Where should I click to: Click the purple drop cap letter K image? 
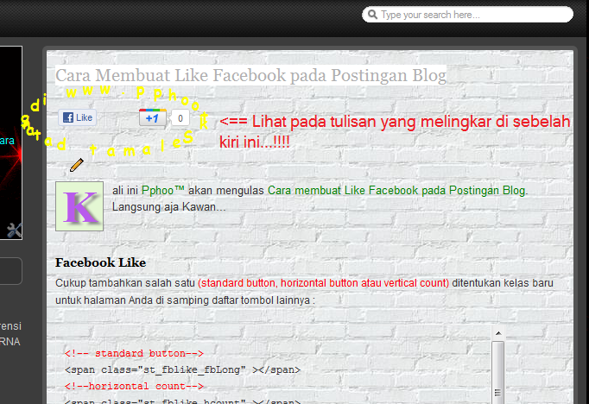79,206
